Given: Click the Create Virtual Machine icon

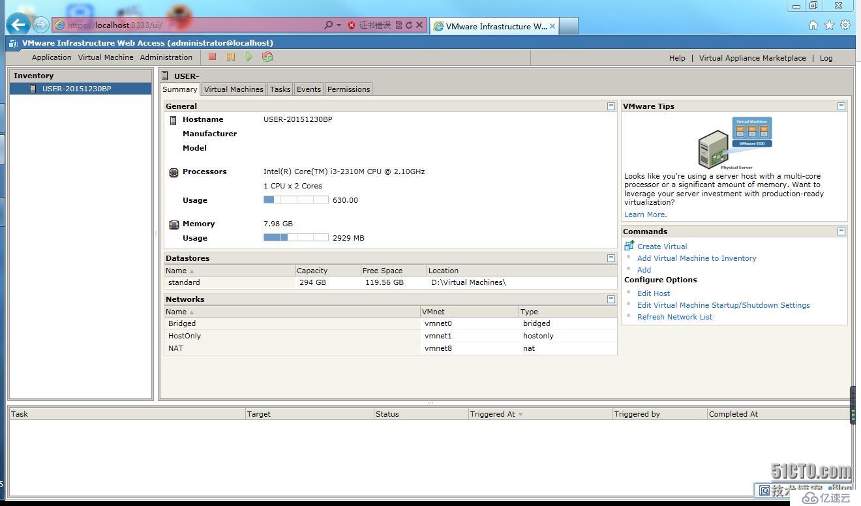Looking at the screenshot, I should [629, 246].
